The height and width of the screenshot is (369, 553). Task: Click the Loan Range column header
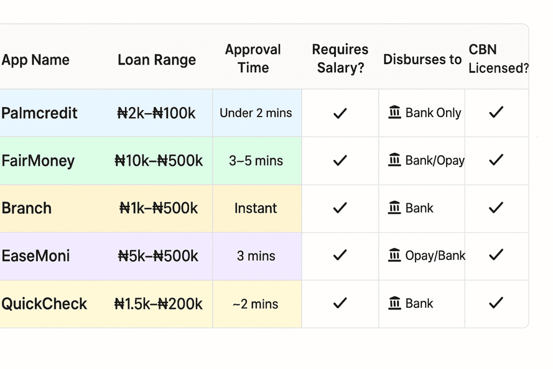pos(157,60)
